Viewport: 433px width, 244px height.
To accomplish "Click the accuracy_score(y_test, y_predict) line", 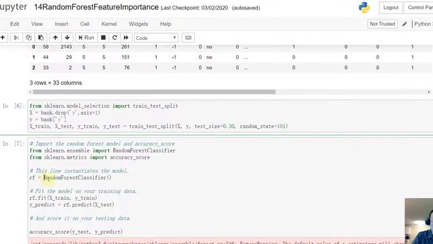I will coord(76,232).
